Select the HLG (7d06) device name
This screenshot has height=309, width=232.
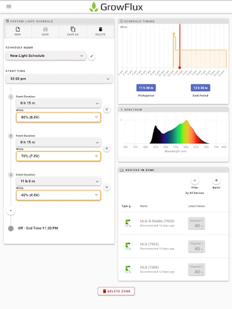click(x=150, y=267)
